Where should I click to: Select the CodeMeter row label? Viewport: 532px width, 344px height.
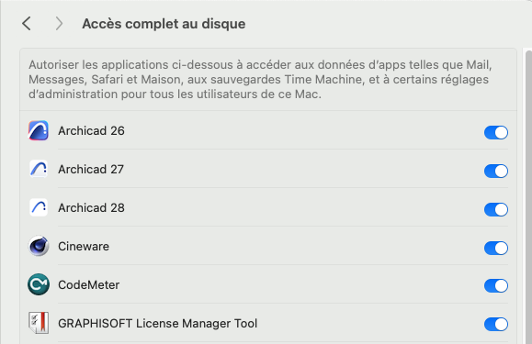tap(88, 284)
